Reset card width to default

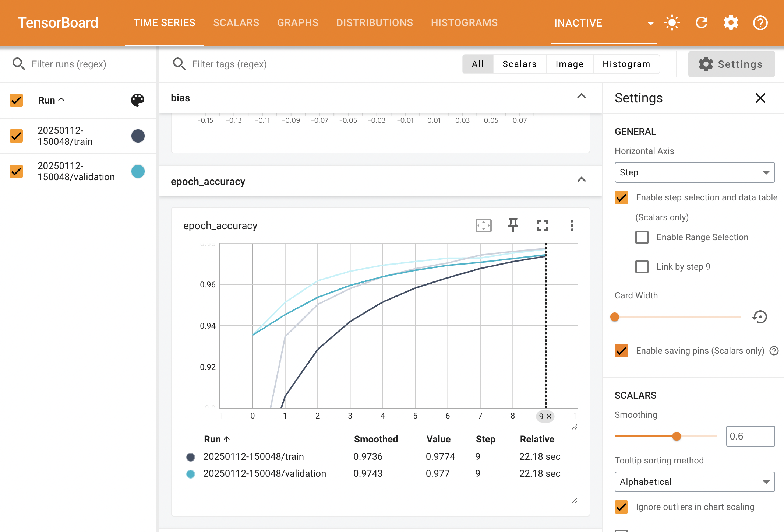(760, 317)
